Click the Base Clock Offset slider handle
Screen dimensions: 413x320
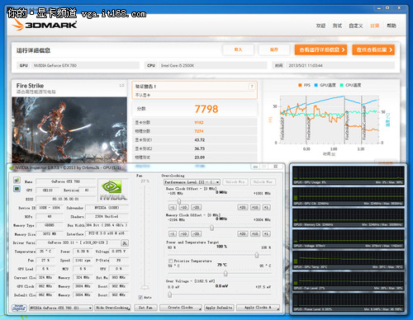point(179,201)
